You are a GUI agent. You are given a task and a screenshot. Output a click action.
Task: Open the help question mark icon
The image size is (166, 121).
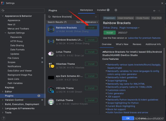click(4, 118)
